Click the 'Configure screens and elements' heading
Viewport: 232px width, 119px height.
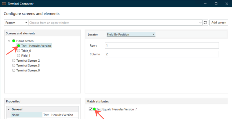pos(32,14)
